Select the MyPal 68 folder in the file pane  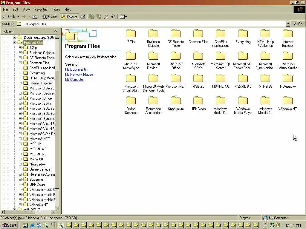pos(265,81)
